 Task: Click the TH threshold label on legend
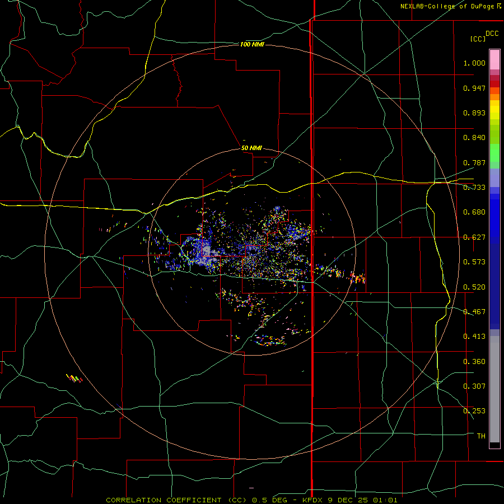(x=481, y=436)
